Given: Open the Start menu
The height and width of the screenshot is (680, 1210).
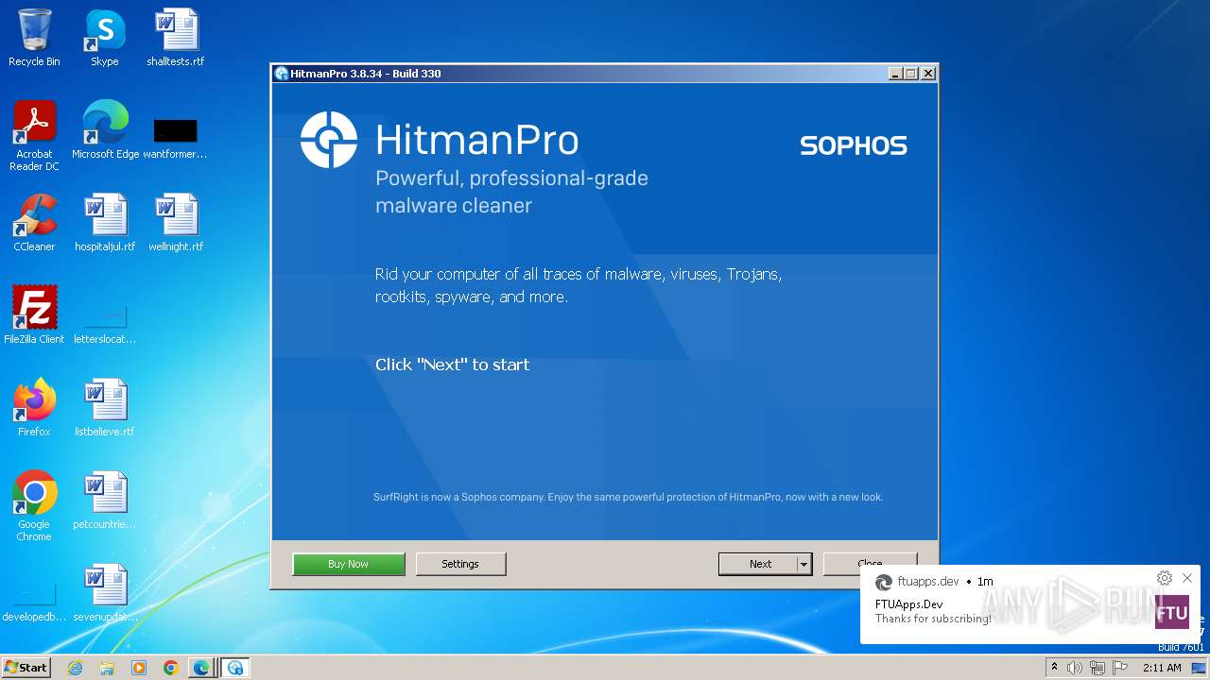Looking at the screenshot, I should 26,668.
